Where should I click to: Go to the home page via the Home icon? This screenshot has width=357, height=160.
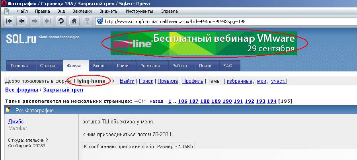[x=74, y=21]
